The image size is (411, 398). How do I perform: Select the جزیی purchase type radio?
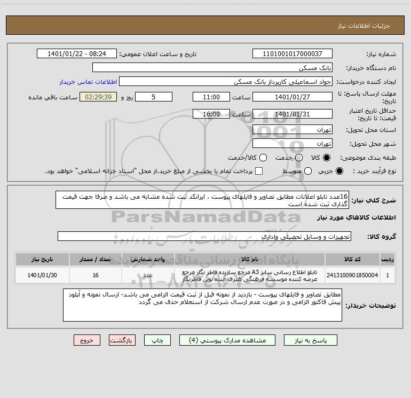coord(339,171)
